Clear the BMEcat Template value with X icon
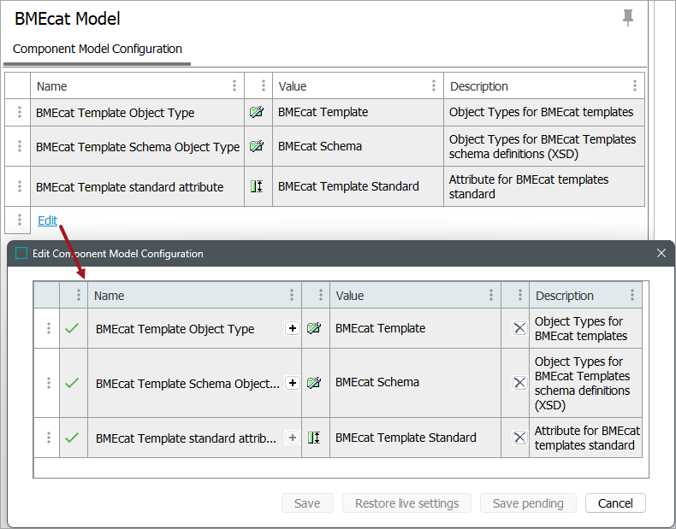Screen dimensions: 676x529 (x=519, y=328)
